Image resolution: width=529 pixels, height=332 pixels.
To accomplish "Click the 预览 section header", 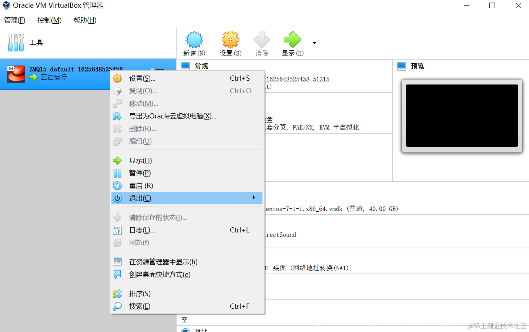I will tap(418, 66).
